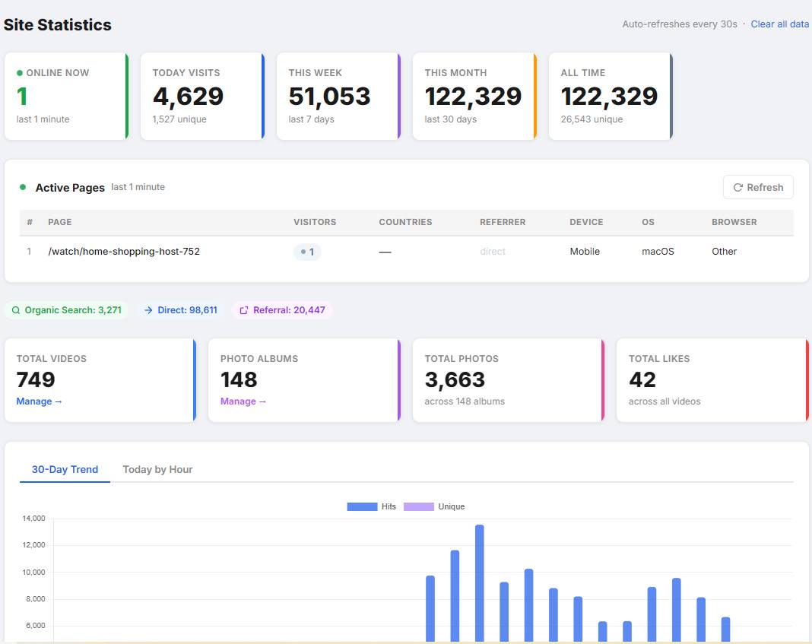
Task: Click the All Time 122,329 value
Action: click(609, 97)
